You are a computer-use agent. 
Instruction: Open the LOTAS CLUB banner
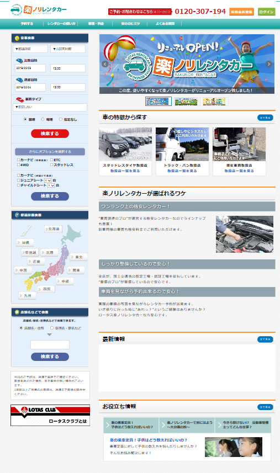pos(50,415)
